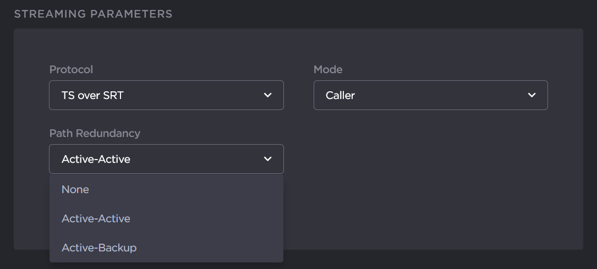Pick the Active-Backup redundancy option
Screen dimensions: 597x269
point(99,248)
